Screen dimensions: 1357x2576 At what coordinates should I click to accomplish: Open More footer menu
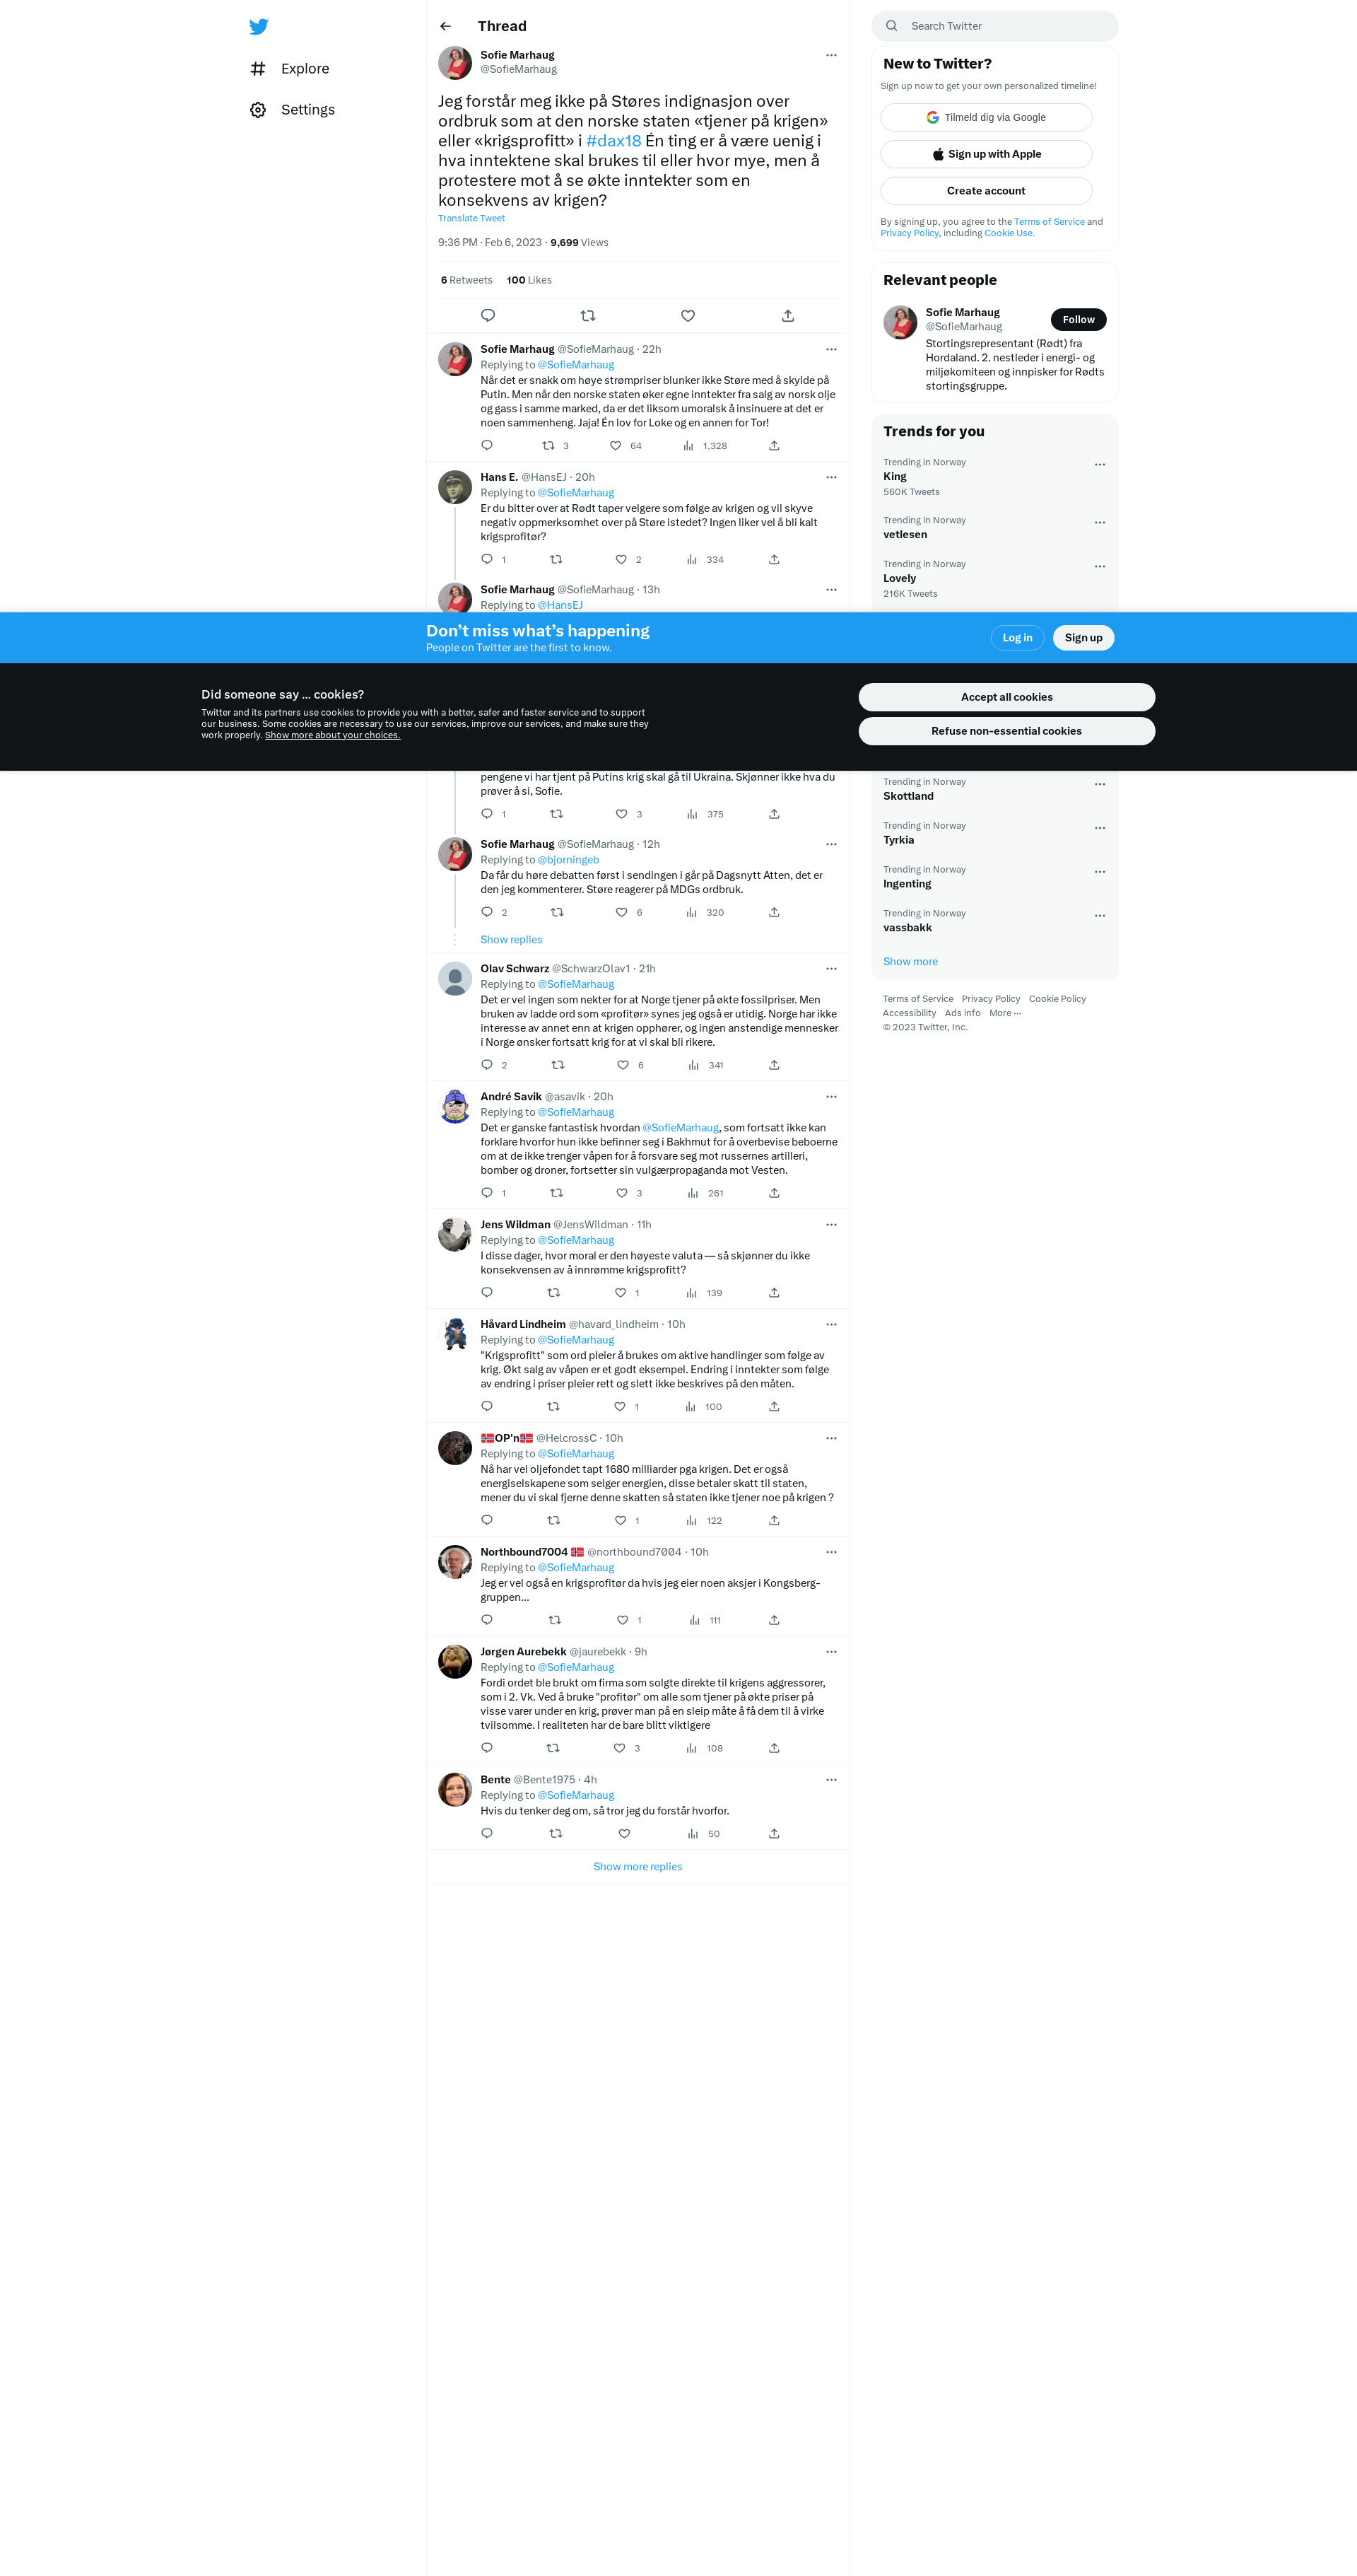[1005, 1013]
